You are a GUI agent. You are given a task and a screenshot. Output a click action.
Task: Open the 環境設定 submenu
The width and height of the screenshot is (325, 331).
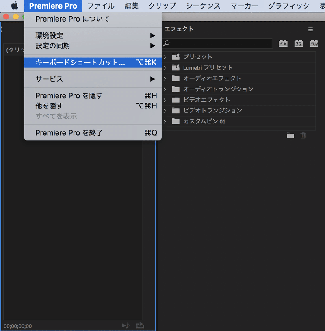click(x=93, y=35)
